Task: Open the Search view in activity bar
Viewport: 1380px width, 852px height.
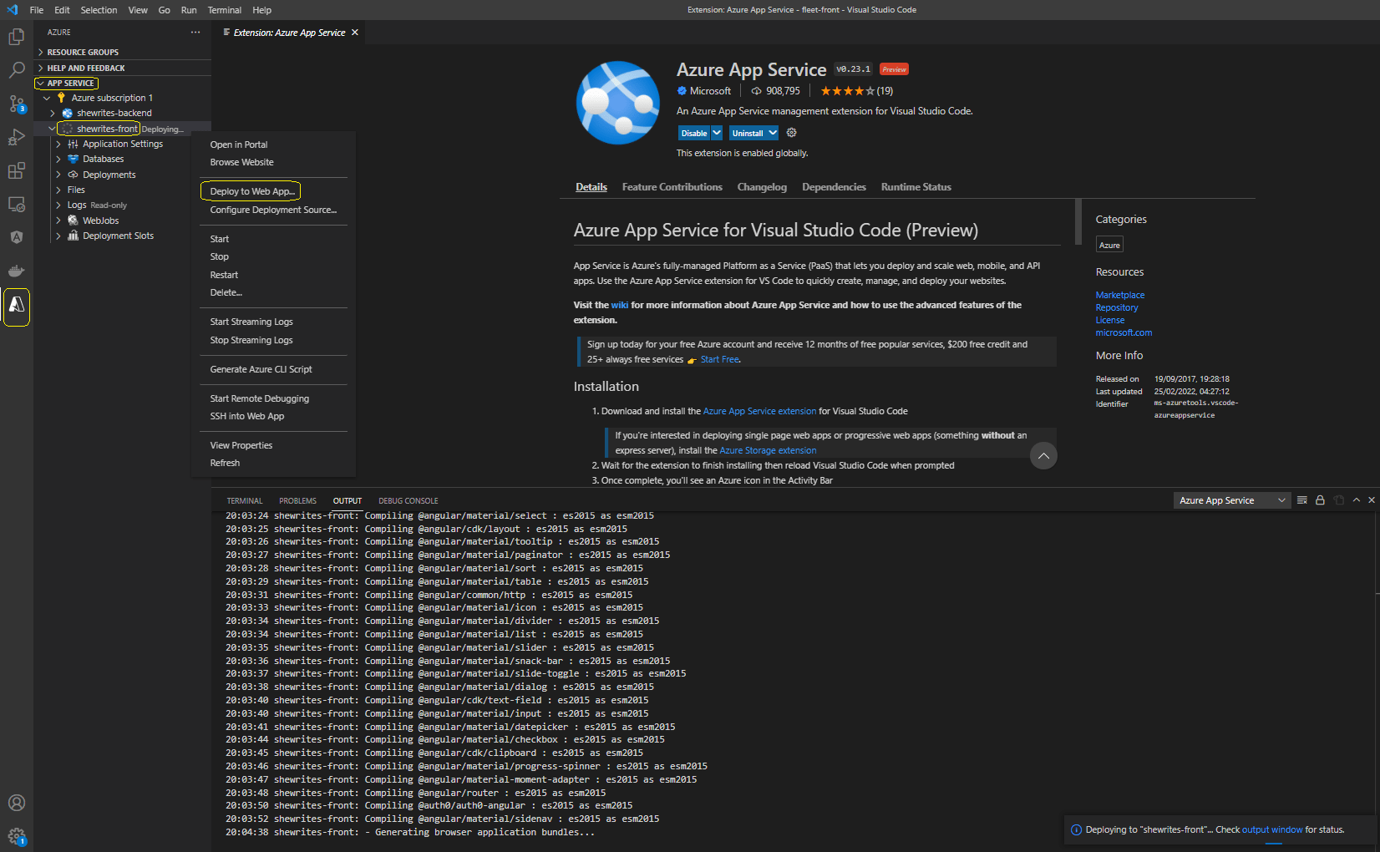Action: pos(17,70)
